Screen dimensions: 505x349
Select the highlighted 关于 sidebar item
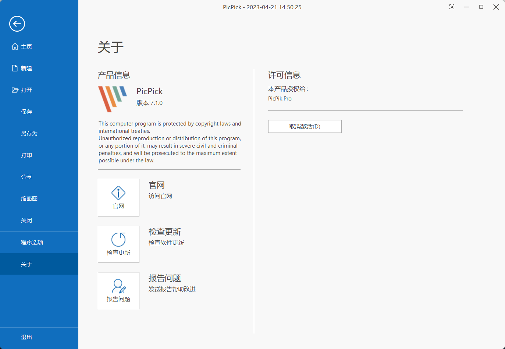click(39, 264)
